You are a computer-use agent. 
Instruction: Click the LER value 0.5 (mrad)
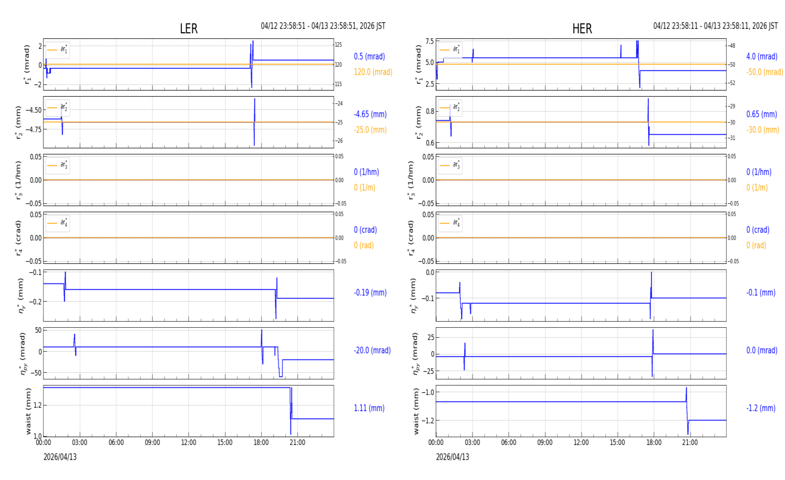tap(369, 57)
